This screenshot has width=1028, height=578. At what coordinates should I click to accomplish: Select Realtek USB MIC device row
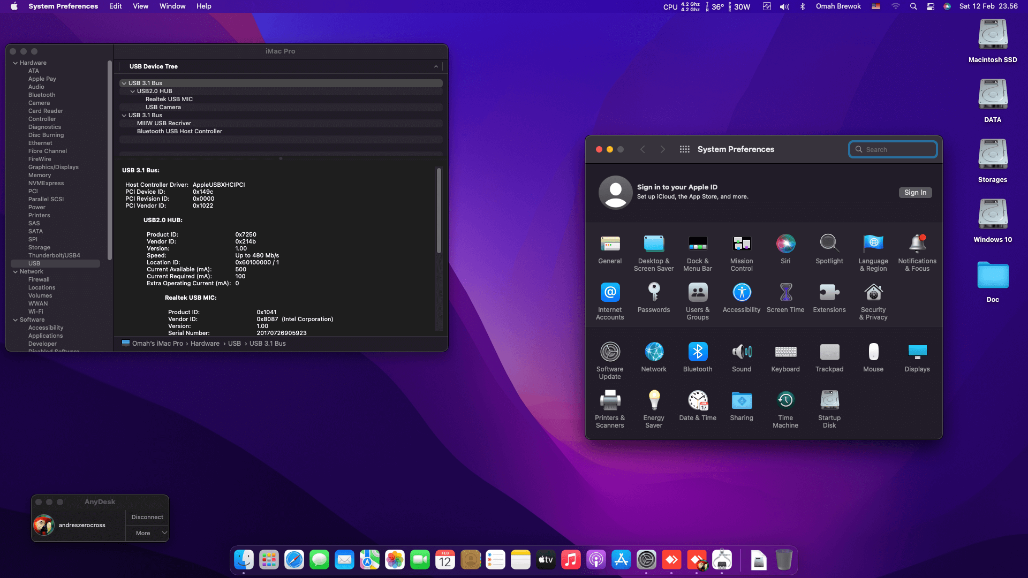[x=281, y=100]
